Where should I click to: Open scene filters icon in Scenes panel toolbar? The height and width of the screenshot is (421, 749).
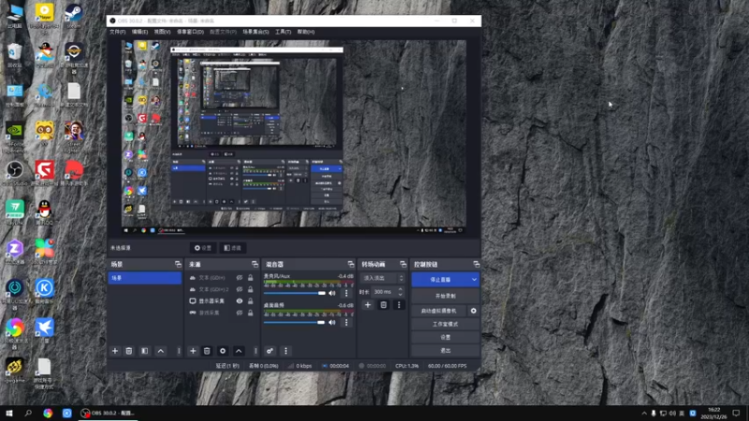tap(145, 351)
